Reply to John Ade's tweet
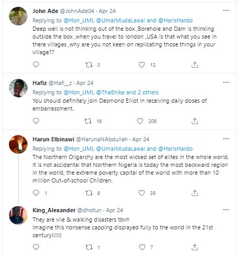Viewport: 237px width, 256px height. point(36,65)
